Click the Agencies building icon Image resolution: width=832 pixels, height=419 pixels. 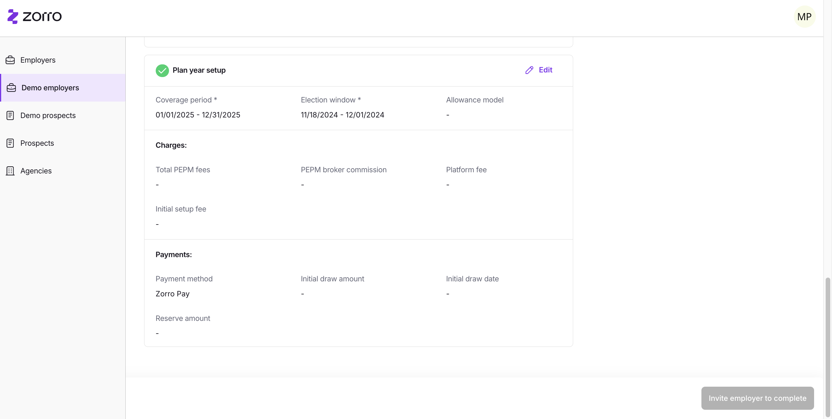coord(10,171)
